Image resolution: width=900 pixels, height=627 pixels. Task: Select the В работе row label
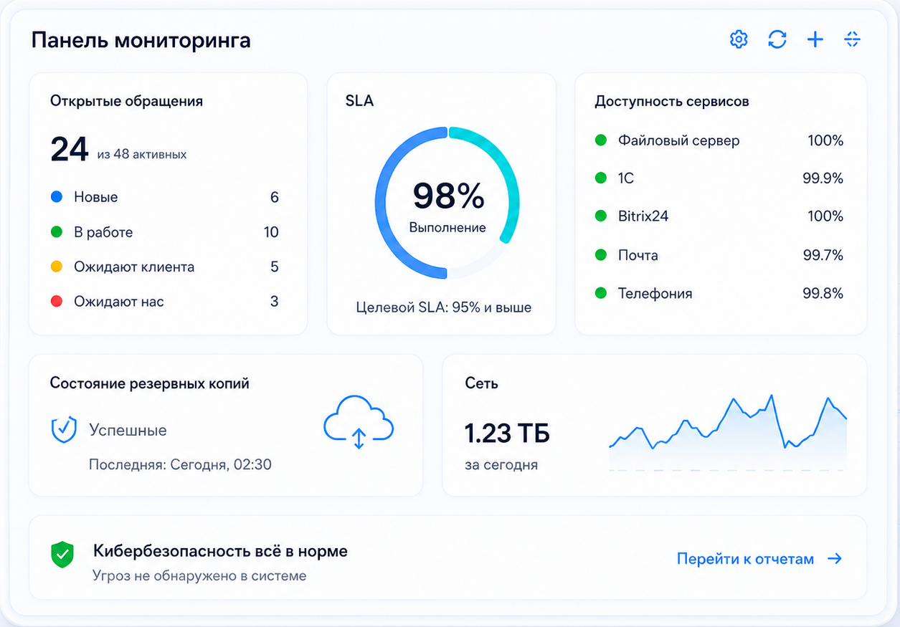(103, 232)
